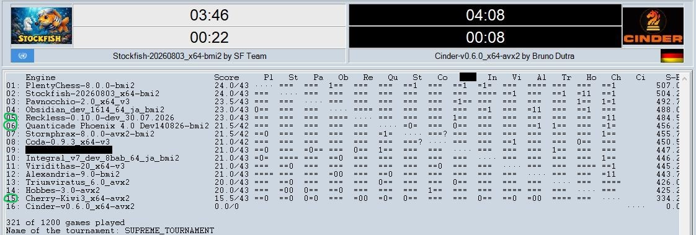
Task: Click Pawnocchio score 23.5/43
Action: click(x=232, y=102)
